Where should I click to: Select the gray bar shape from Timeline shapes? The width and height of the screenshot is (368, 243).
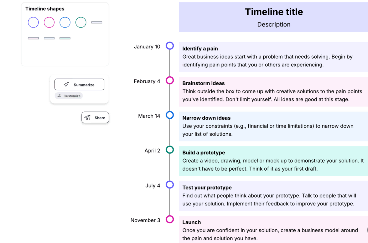coord(97,23)
